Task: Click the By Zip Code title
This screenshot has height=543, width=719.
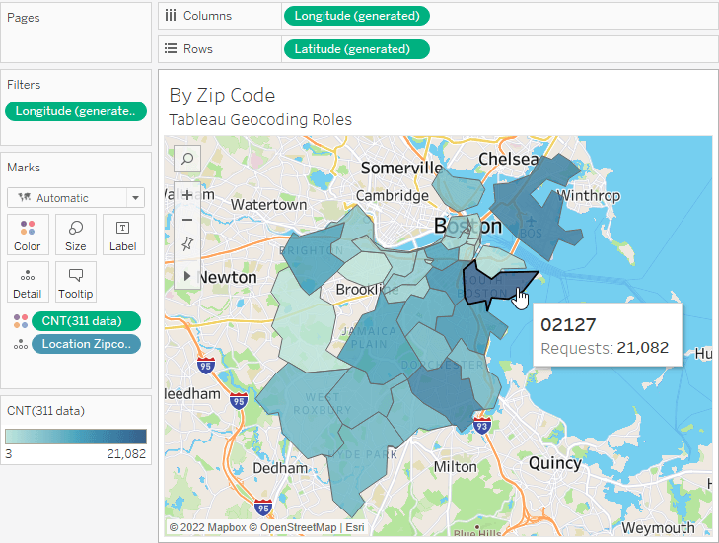Action: [222, 96]
